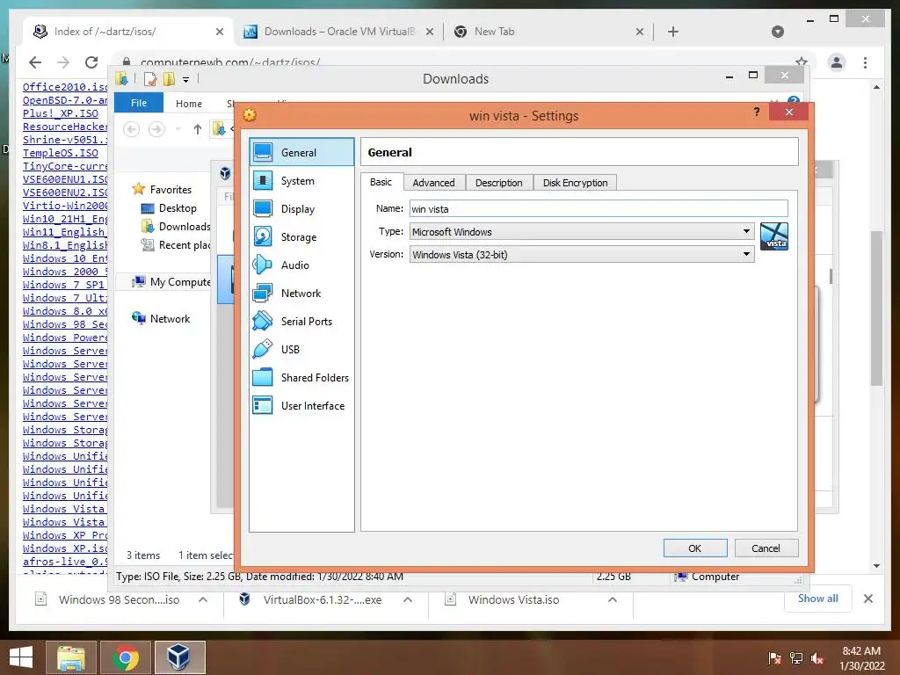
Task: Click the Vista OS type image
Action: coord(773,236)
